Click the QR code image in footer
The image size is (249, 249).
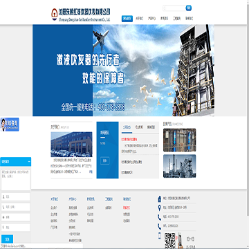tap(170, 241)
